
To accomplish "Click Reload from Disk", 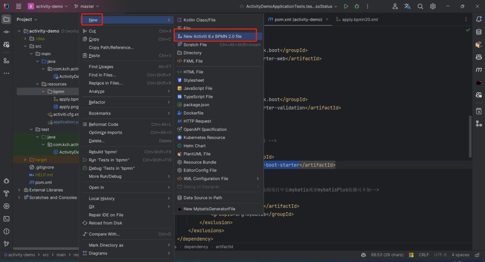I will 127,223.
